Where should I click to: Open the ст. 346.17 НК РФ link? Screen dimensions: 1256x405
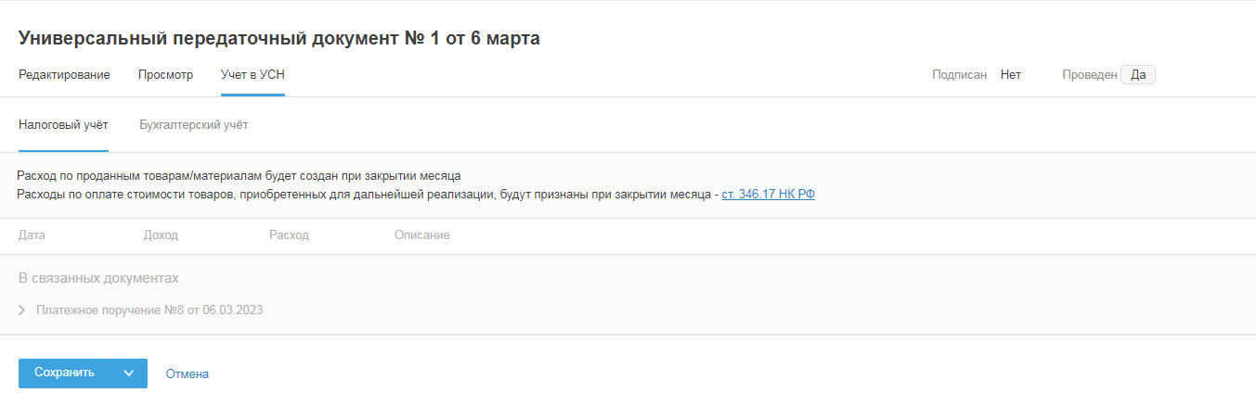click(x=768, y=195)
